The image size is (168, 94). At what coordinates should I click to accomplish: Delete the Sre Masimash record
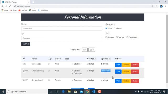pyautogui.click(x=135, y=81)
